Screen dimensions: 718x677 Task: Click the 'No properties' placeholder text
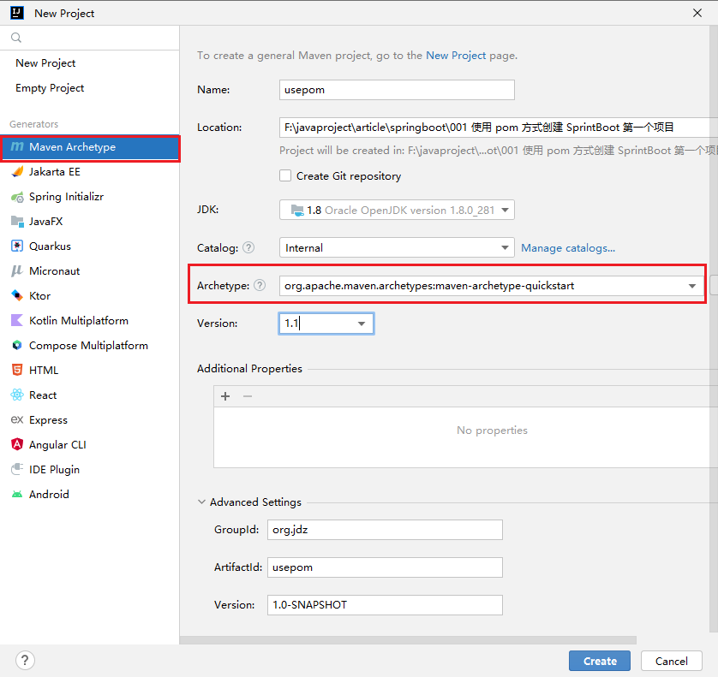pos(492,431)
